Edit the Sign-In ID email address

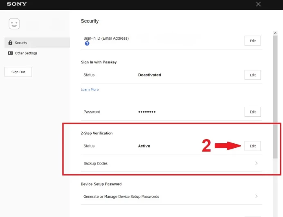click(252, 41)
